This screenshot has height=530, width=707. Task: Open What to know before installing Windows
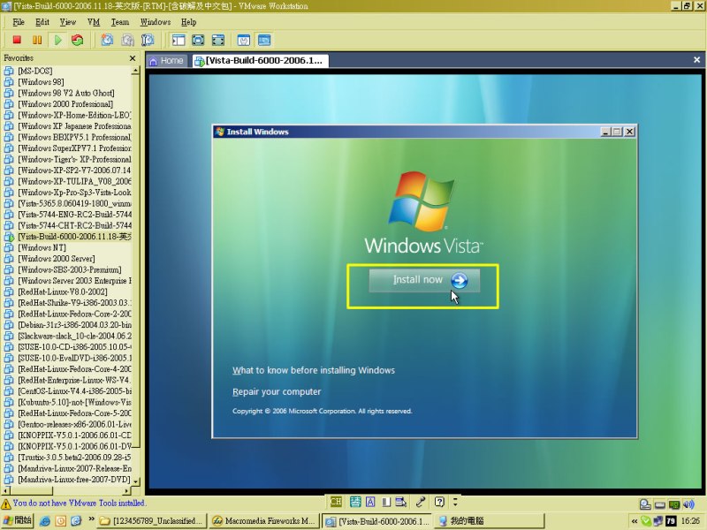point(314,370)
